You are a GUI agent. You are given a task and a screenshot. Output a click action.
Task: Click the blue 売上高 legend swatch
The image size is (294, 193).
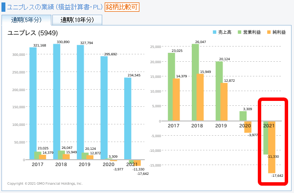(215, 32)
